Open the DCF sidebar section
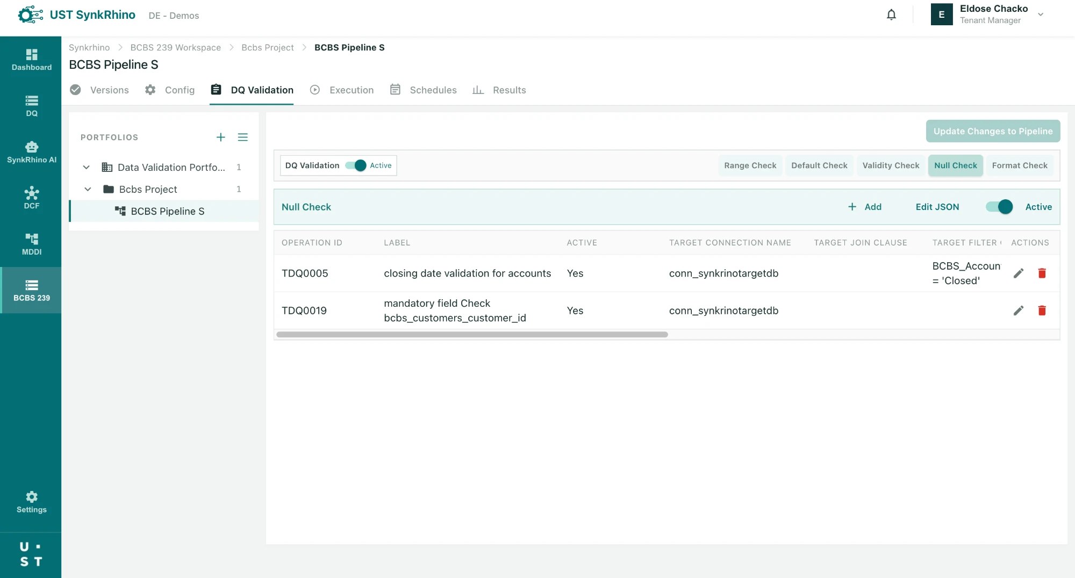This screenshot has width=1075, height=578. 31,198
